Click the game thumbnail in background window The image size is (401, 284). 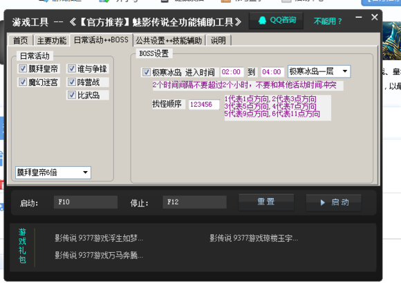[391, 41]
